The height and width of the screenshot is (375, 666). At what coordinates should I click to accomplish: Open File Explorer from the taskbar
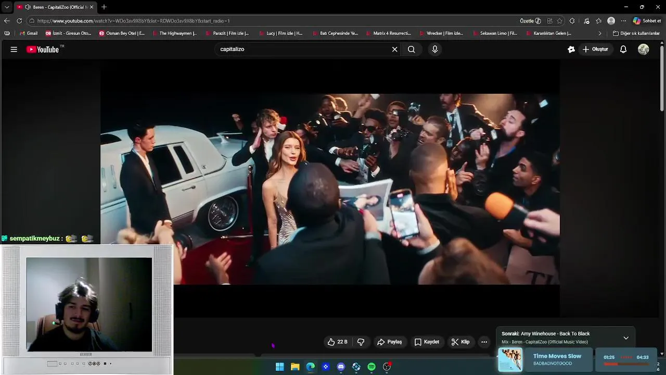point(295,367)
